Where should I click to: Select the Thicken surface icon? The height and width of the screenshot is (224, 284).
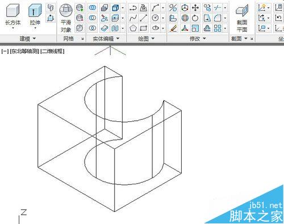point(105,28)
